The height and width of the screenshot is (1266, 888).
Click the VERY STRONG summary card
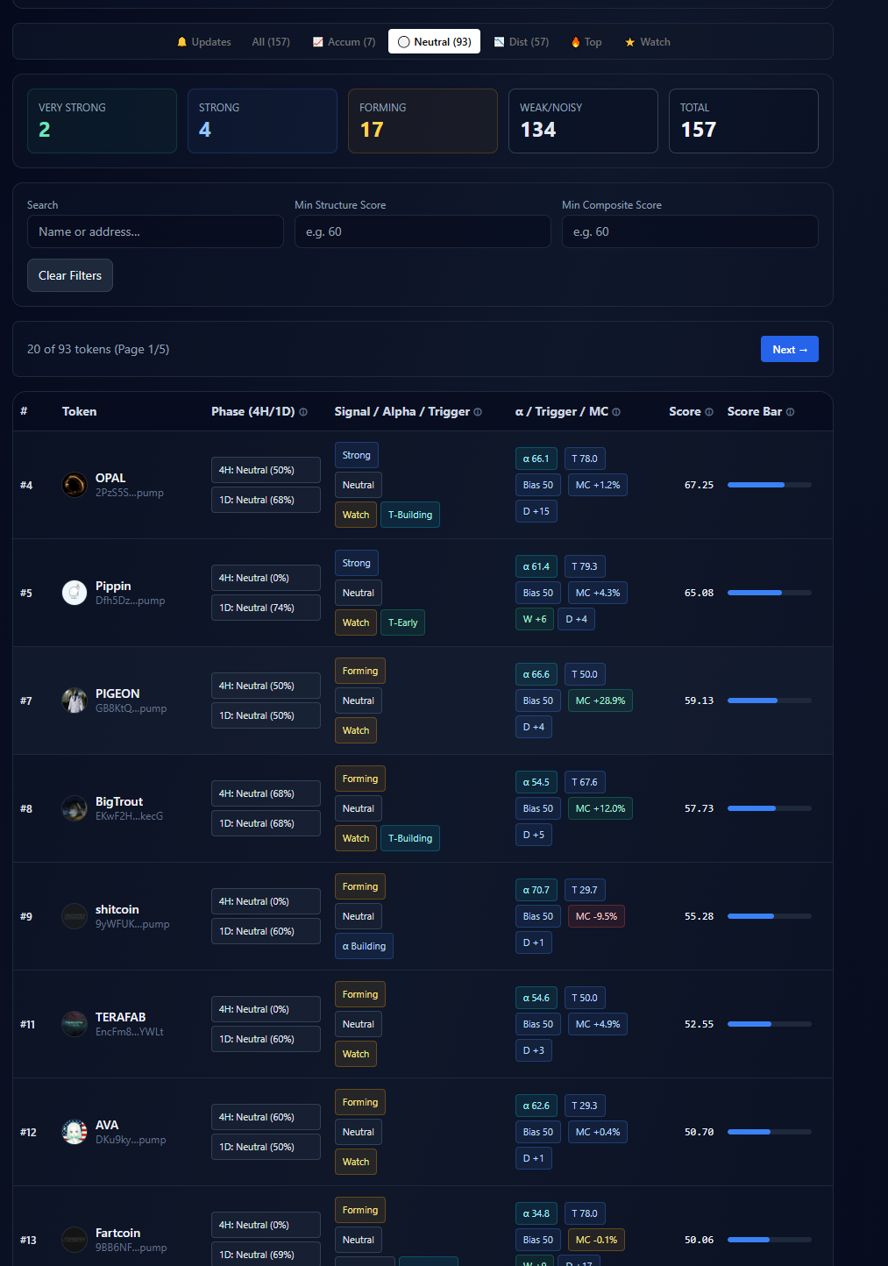click(102, 121)
